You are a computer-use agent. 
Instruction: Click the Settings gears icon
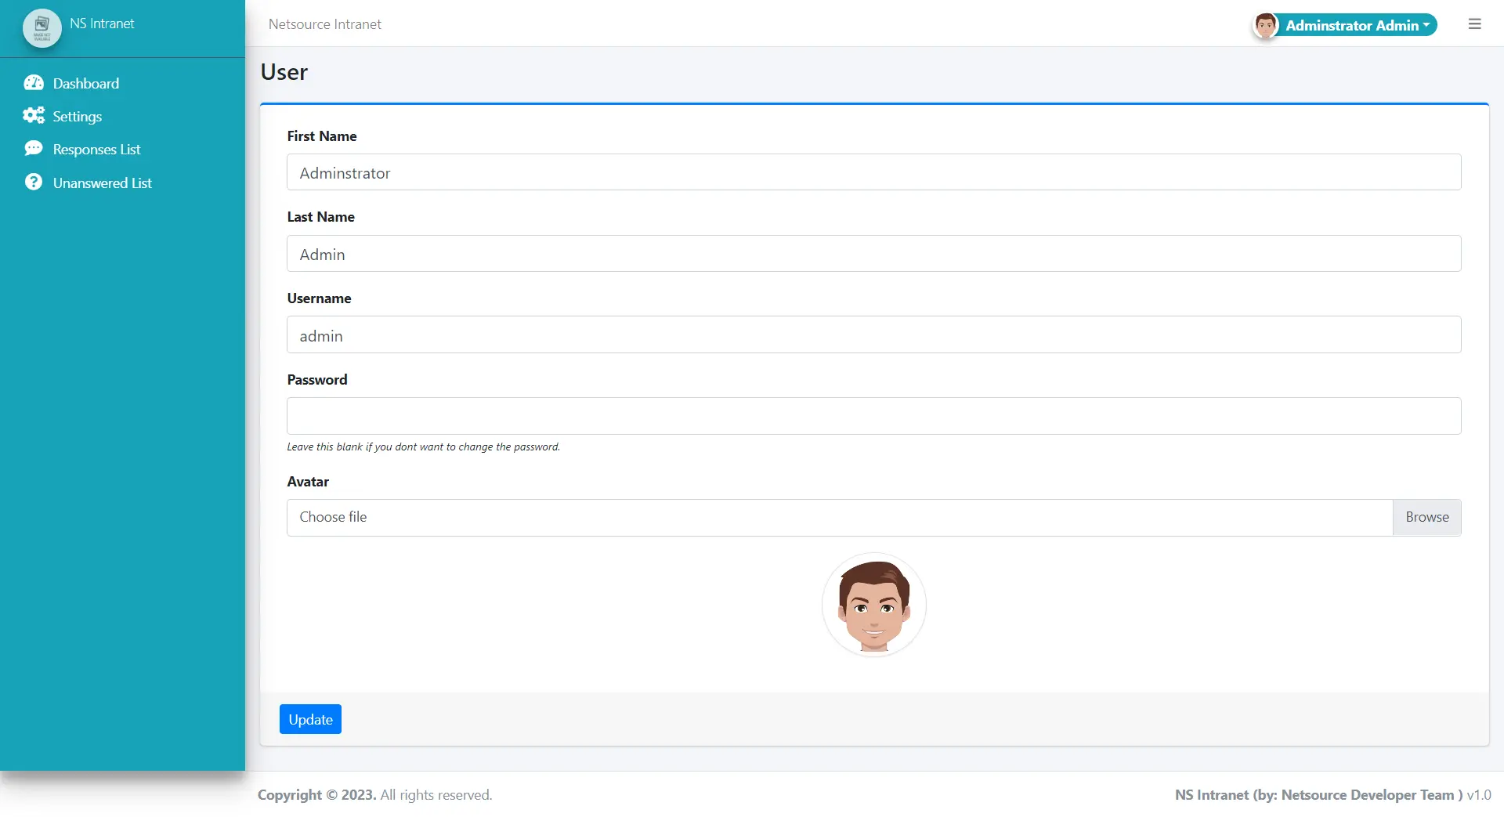pos(34,116)
